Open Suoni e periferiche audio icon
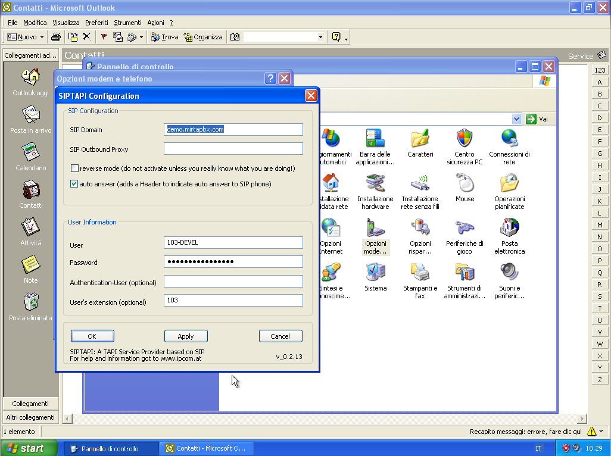Viewport: 611px width, 456px height. [x=509, y=281]
